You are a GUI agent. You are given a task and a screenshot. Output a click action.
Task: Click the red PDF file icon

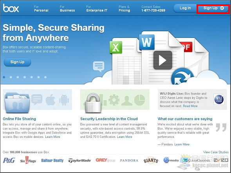pos(186,47)
